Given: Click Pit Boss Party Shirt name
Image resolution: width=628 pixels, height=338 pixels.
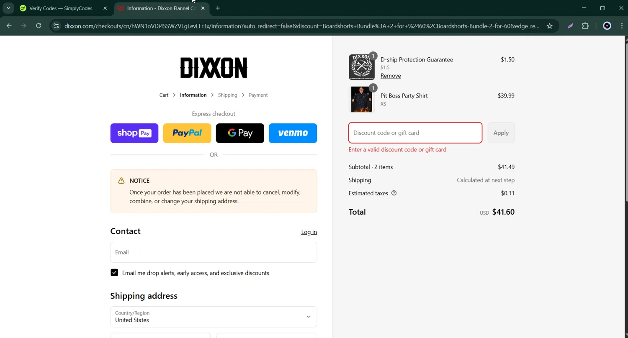Looking at the screenshot, I should pos(404,96).
